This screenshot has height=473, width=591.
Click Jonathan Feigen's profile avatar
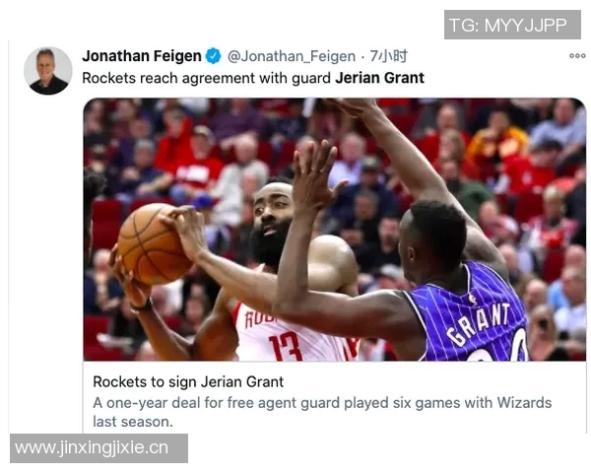click(48, 71)
